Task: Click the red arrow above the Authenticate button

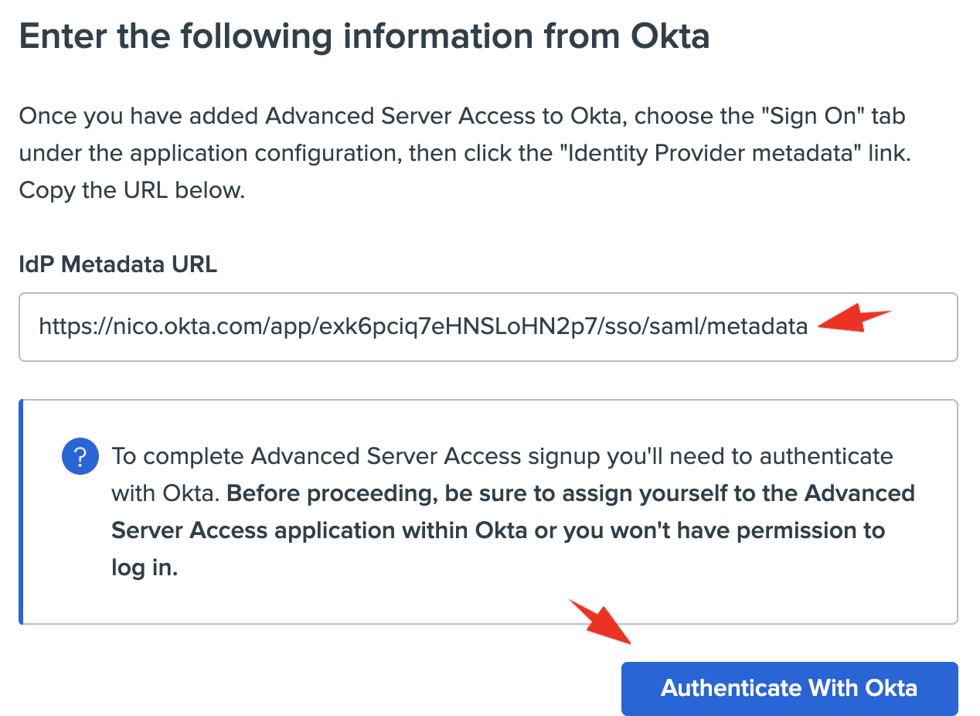Action: [603, 621]
